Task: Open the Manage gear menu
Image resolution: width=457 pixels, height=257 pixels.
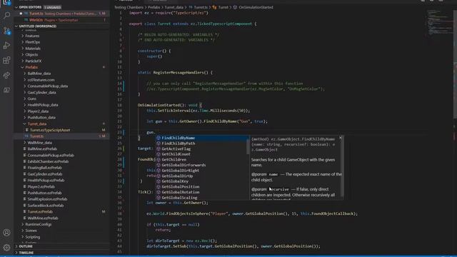Action: coord(6,248)
